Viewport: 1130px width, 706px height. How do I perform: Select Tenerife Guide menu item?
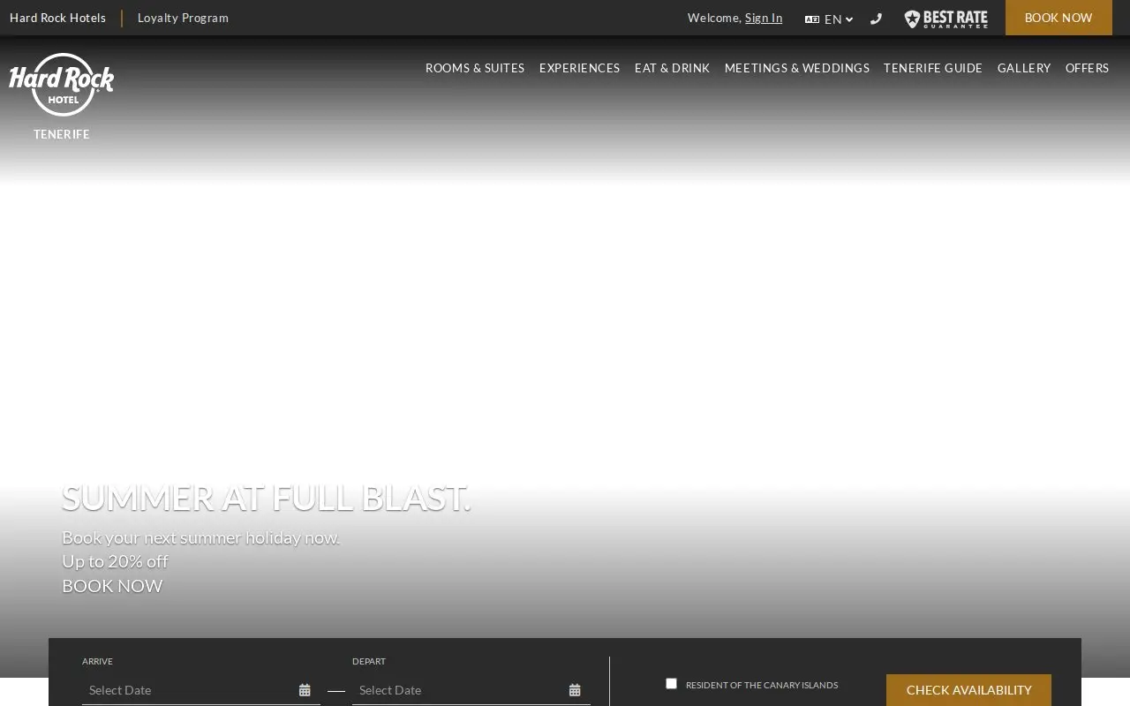[x=933, y=68]
